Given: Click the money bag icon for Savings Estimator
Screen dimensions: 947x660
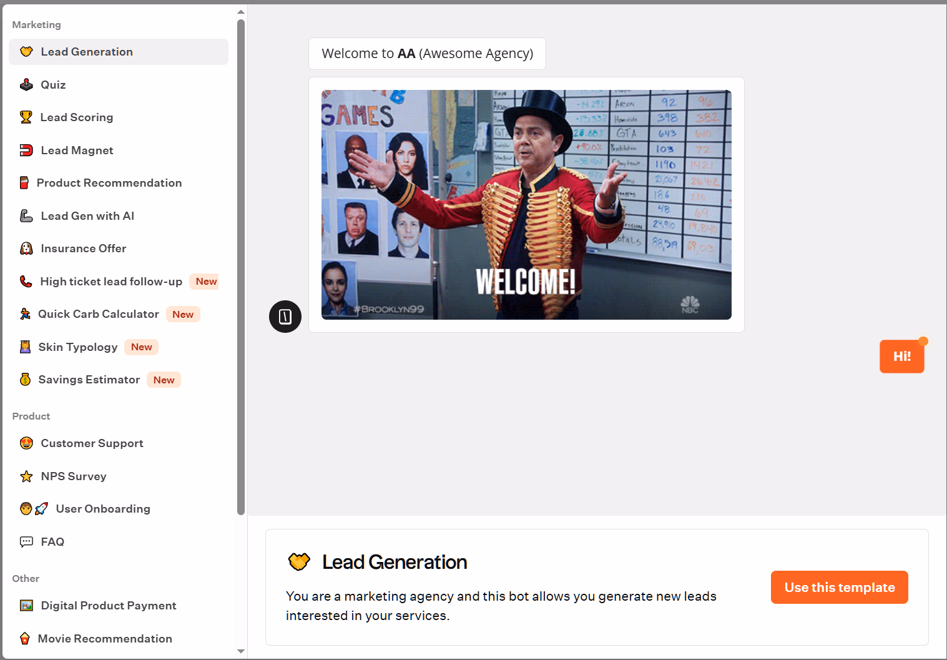Looking at the screenshot, I should tap(25, 380).
